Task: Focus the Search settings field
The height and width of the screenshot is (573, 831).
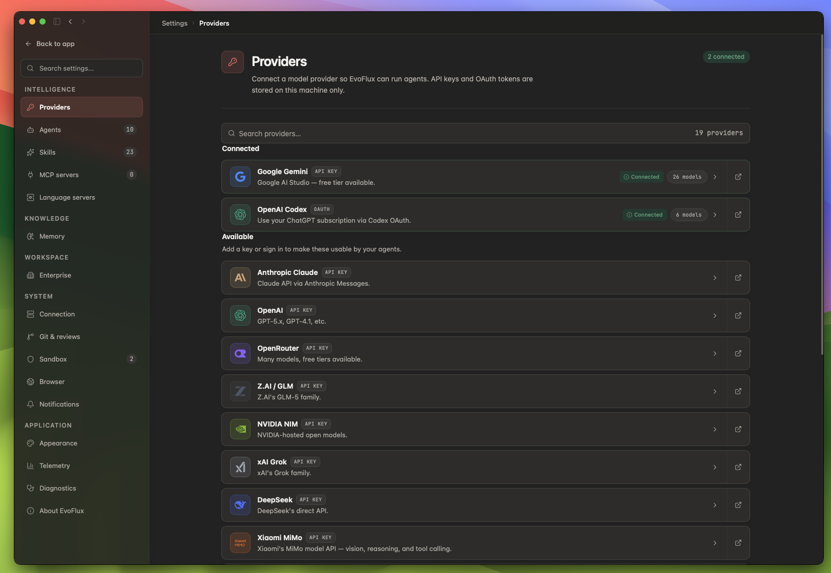Action: point(81,68)
